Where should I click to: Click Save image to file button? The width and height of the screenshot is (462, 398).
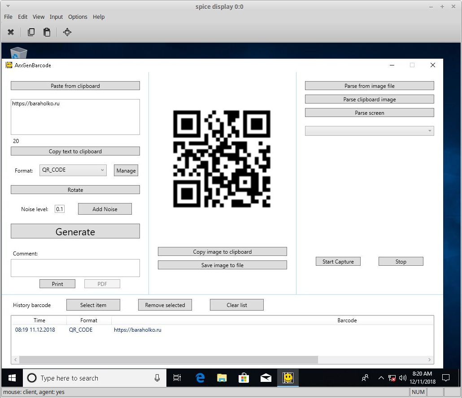[x=222, y=265]
